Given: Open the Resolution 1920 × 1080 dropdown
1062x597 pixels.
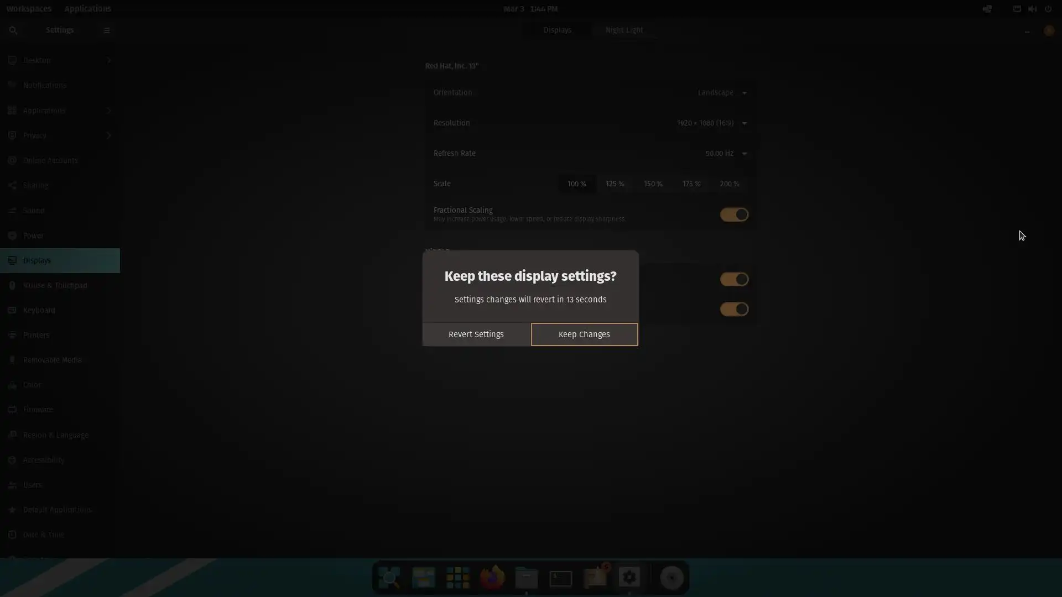Looking at the screenshot, I should tap(711, 123).
